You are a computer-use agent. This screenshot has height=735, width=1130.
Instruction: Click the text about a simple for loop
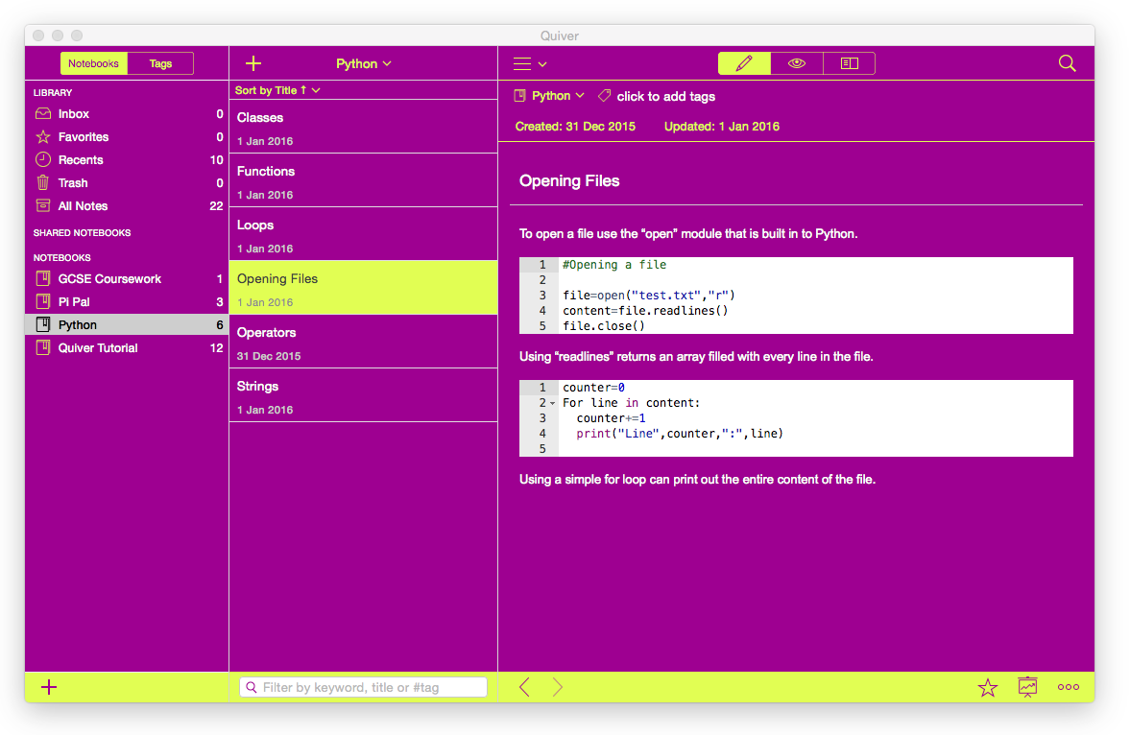pyautogui.click(x=698, y=480)
